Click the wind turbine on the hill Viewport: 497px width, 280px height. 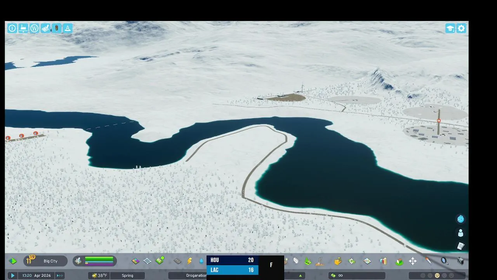pyautogui.click(x=302, y=88)
